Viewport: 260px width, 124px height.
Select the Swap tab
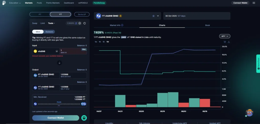(x=35, y=23)
